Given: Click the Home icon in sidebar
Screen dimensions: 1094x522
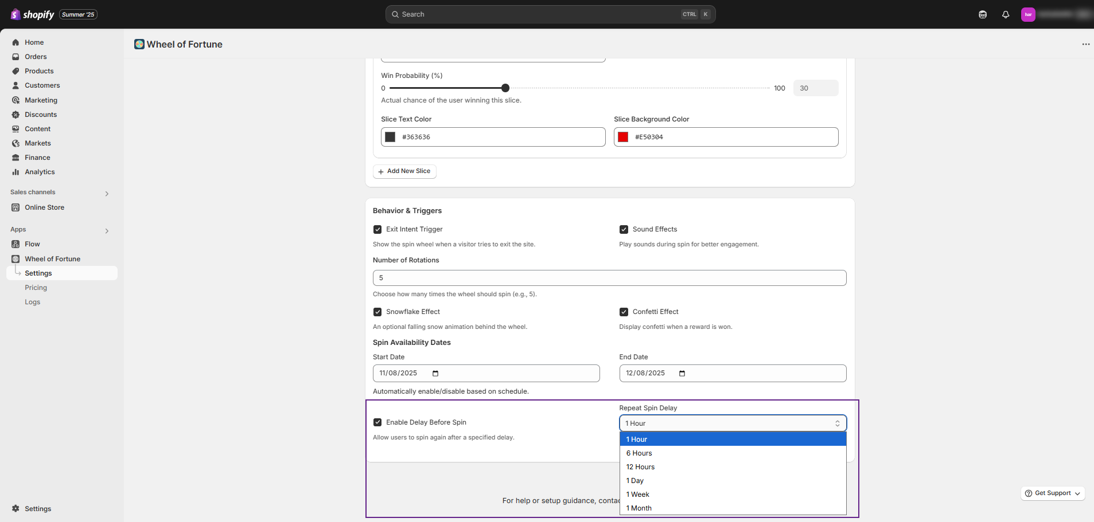Looking at the screenshot, I should (x=15, y=42).
